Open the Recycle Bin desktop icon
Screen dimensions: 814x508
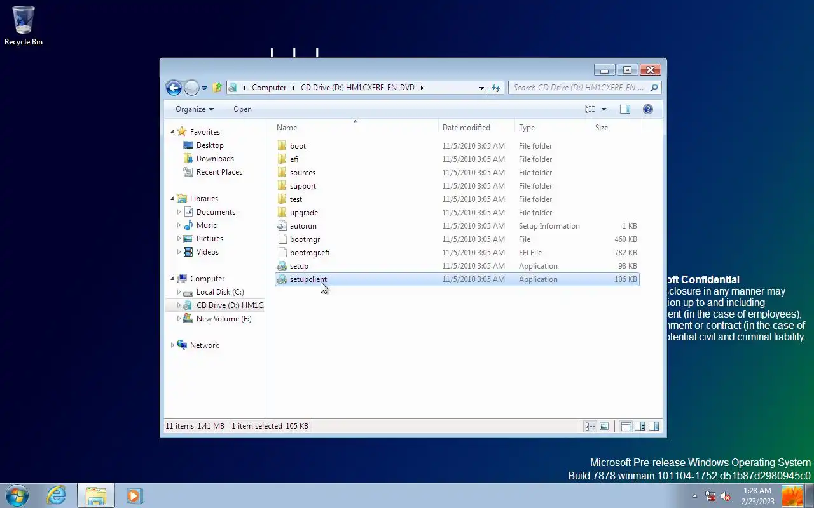[x=24, y=25]
